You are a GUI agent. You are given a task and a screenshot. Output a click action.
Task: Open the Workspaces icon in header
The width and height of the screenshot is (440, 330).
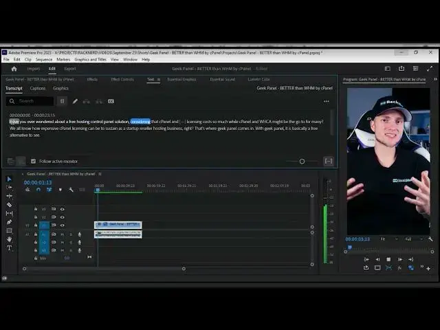pyautogui.click(x=388, y=69)
